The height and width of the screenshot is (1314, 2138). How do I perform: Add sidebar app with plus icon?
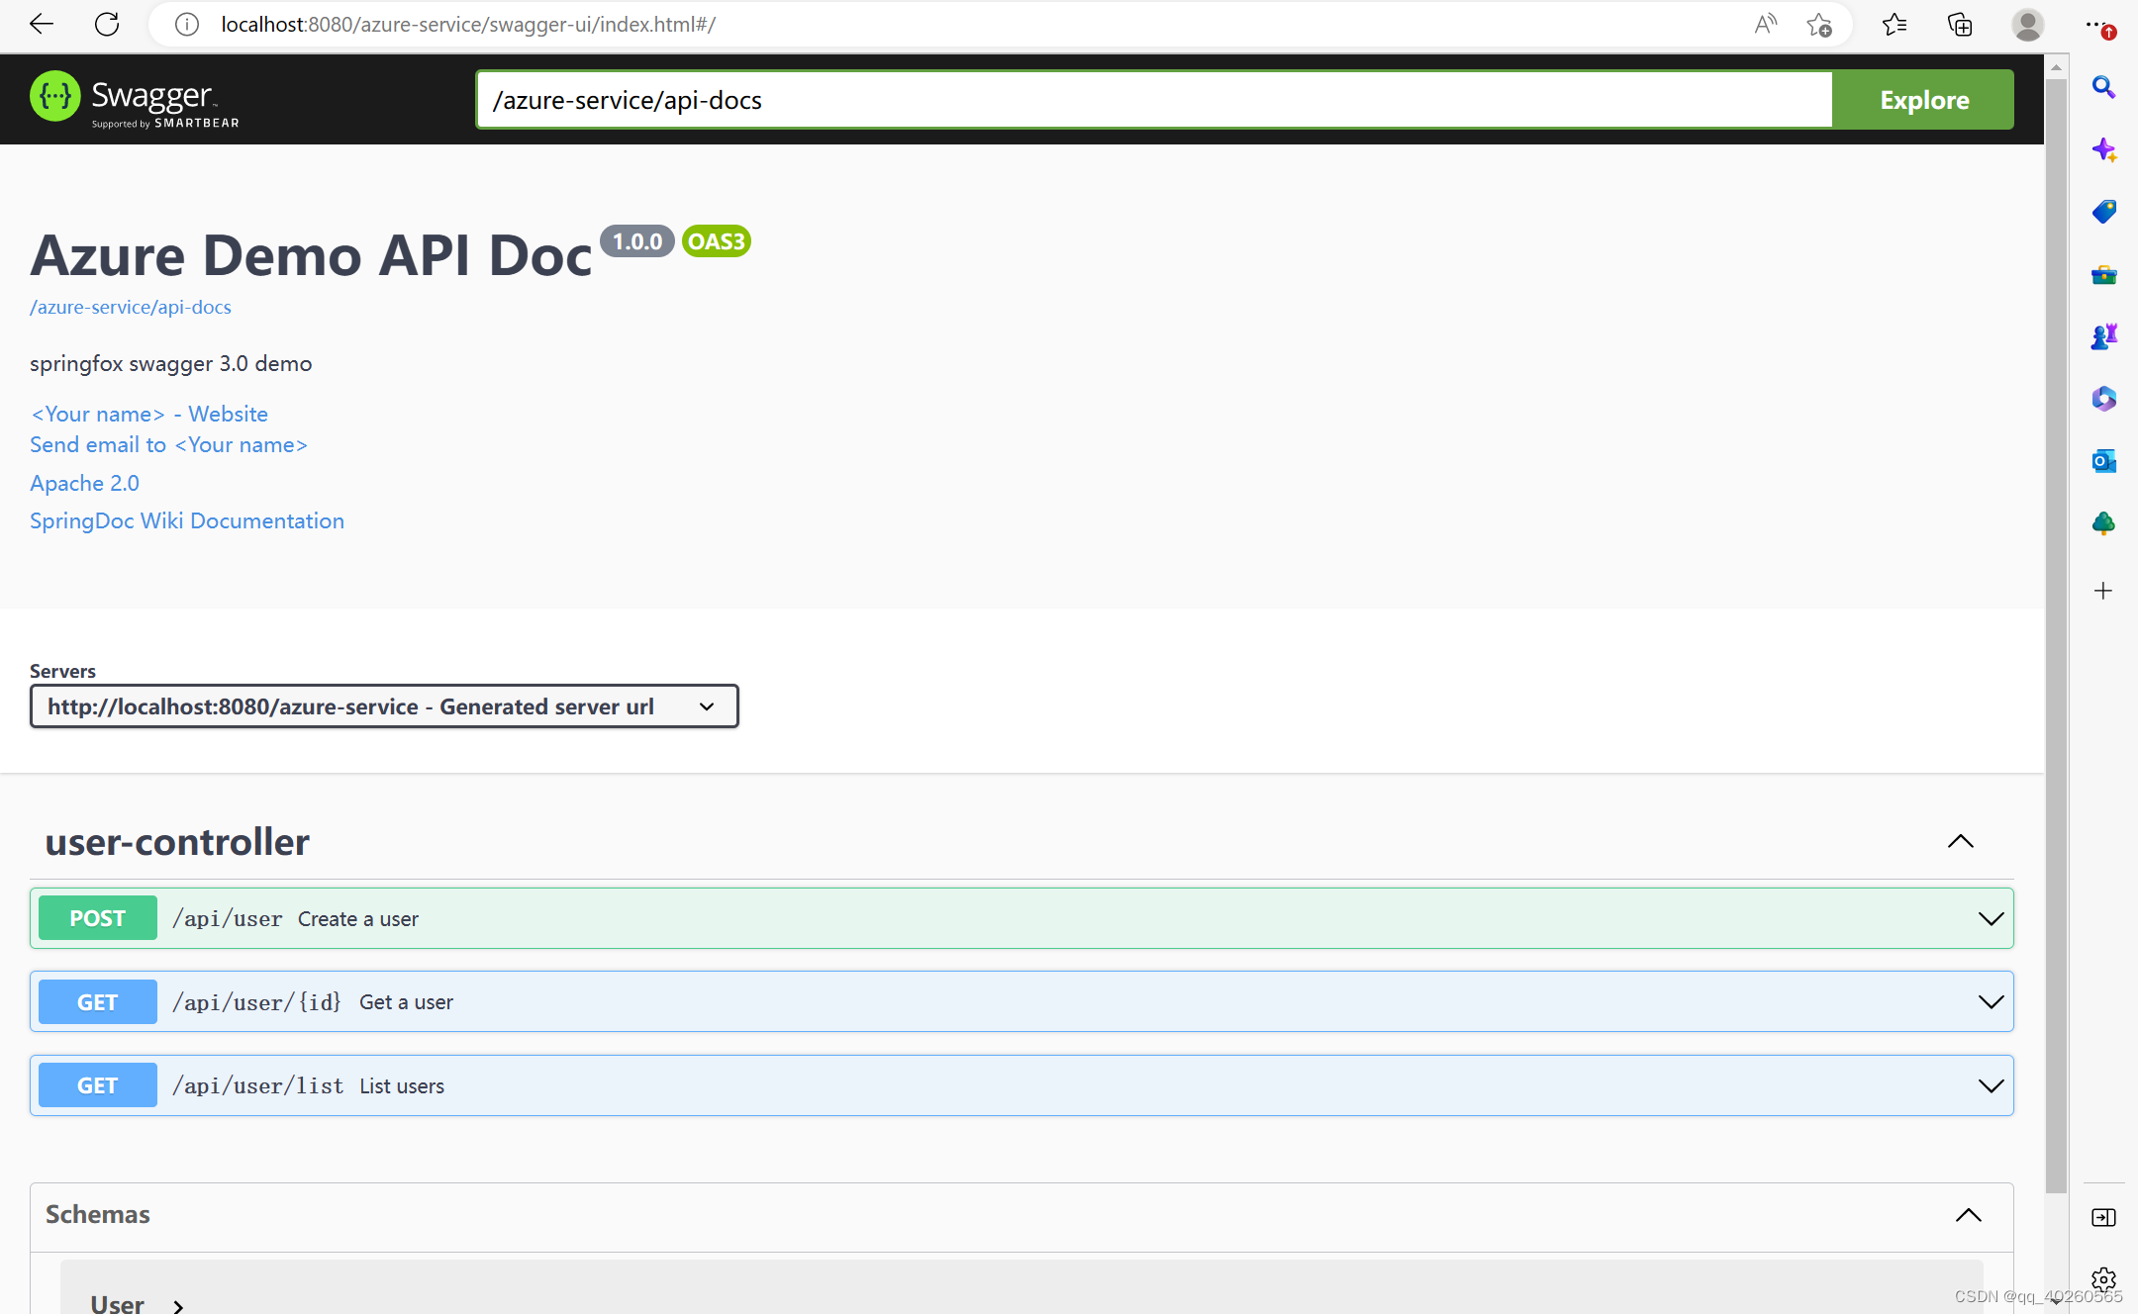[2103, 591]
